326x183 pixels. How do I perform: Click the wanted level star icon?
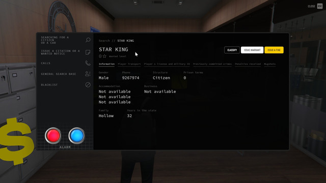pyautogui.click(x=104, y=56)
